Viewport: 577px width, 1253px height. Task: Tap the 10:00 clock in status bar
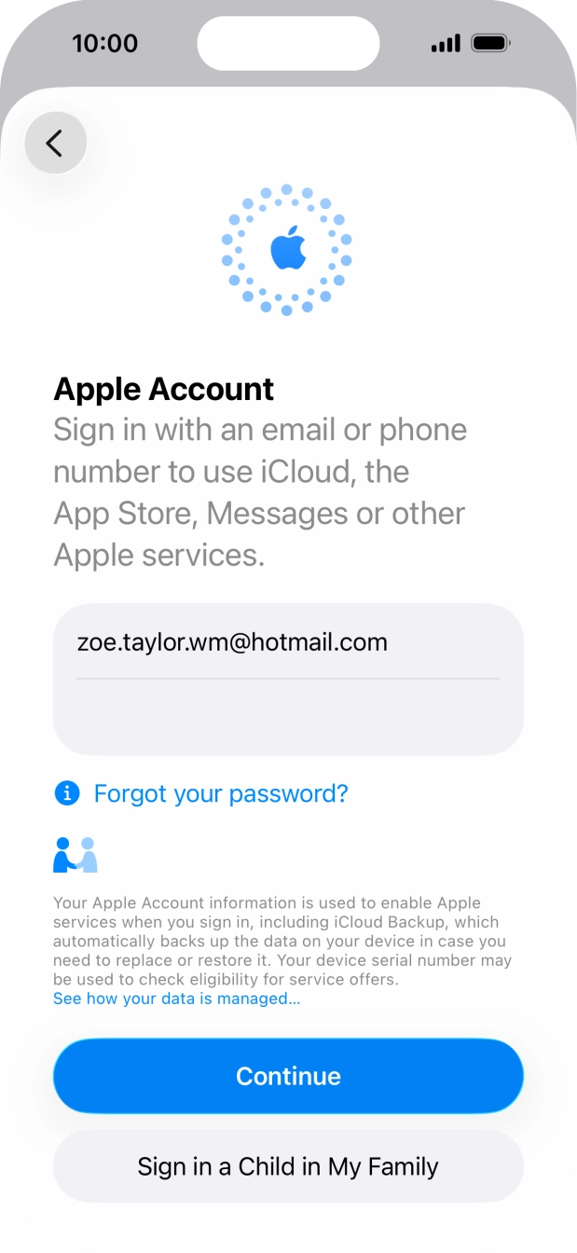tap(104, 43)
